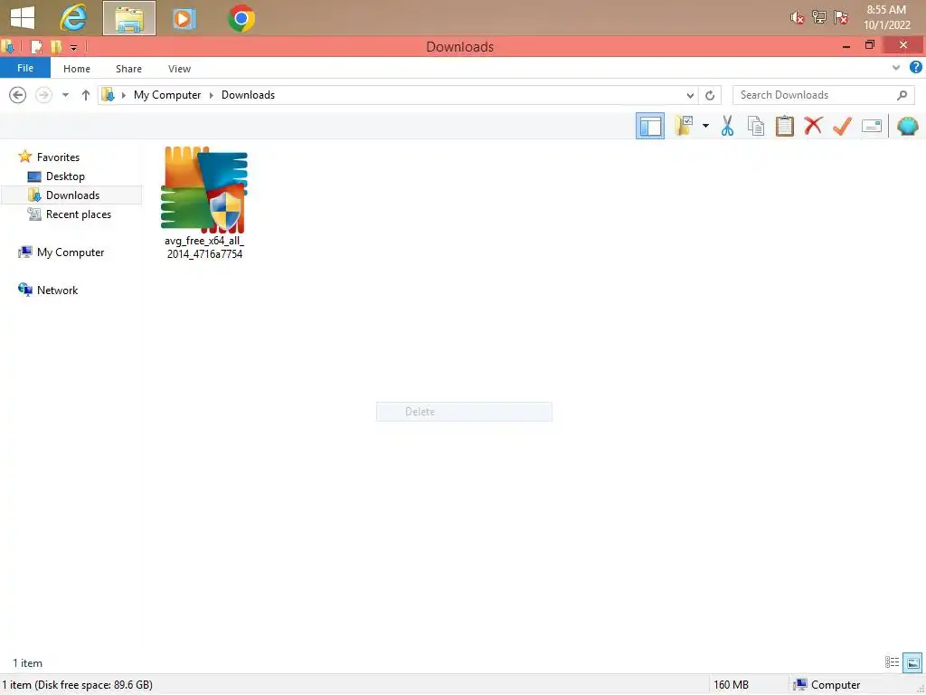Screen dimensions: 926x695
Task: Launch Google Chrome from the taskbar
Action: [x=241, y=19]
